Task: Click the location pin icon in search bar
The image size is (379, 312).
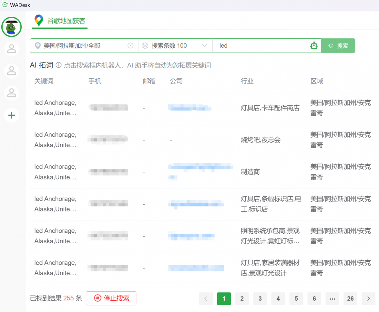Action: (x=38, y=46)
